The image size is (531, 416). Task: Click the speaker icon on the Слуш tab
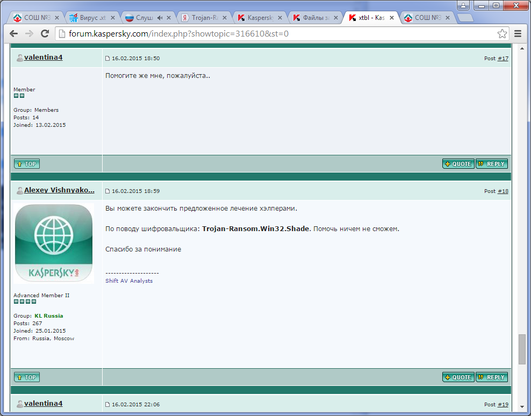[160, 18]
